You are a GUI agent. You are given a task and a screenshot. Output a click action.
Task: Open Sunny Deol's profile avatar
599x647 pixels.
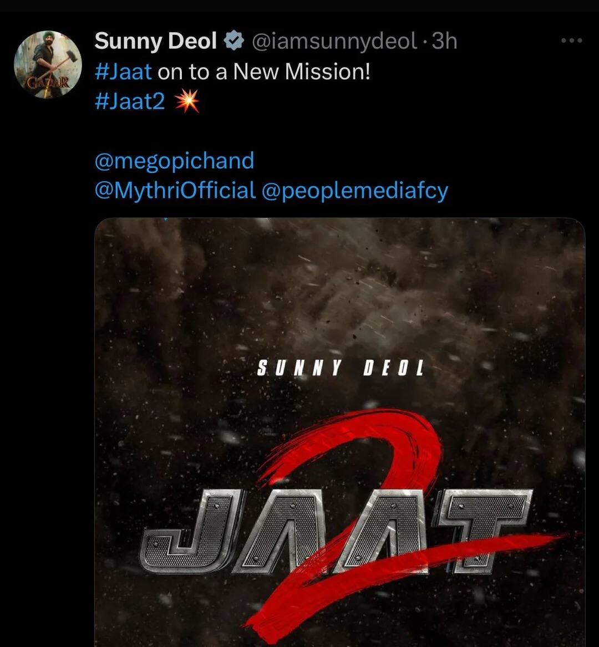coord(48,64)
